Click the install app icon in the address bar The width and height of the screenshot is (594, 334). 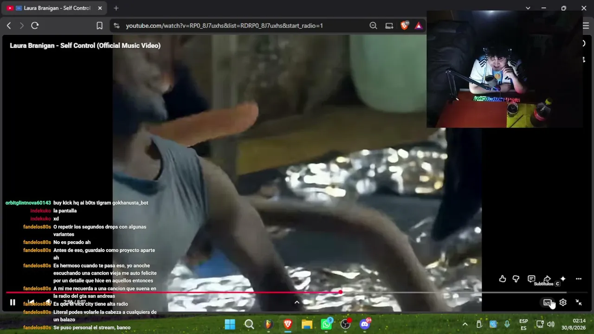(389, 26)
